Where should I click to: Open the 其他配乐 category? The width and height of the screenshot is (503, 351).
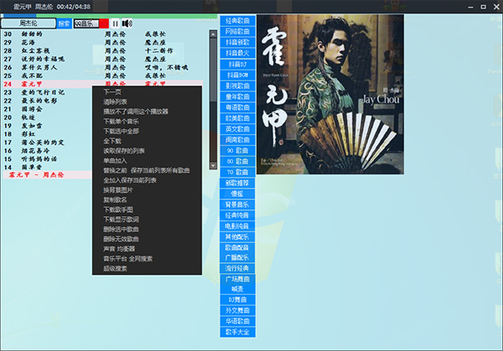pos(237,237)
